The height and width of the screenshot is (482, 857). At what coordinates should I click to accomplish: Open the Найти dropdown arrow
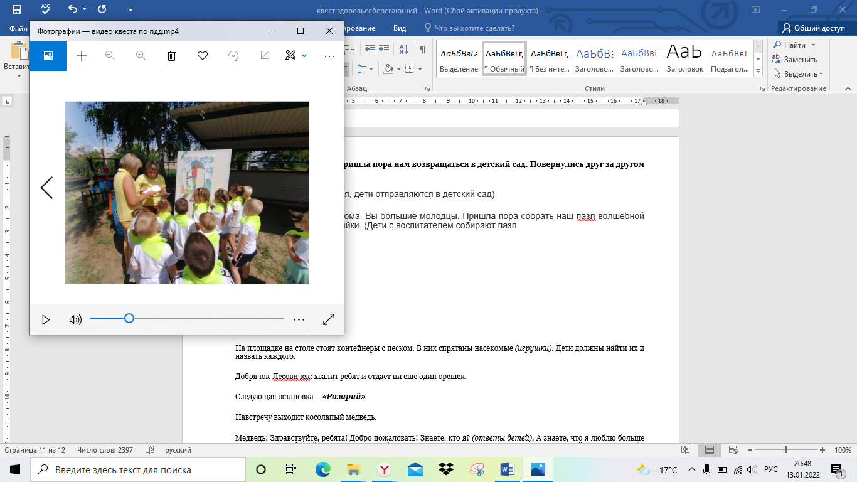(x=813, y=45)
